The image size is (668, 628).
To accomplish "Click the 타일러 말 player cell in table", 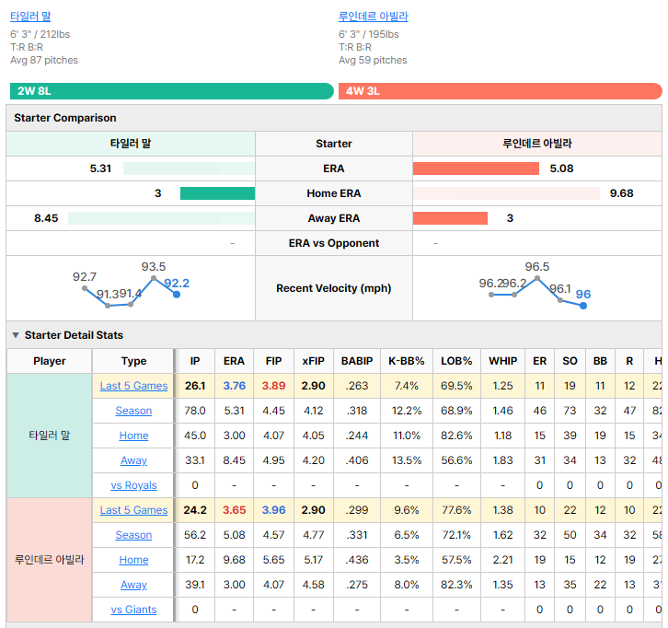I will click(x=50, y=436).
